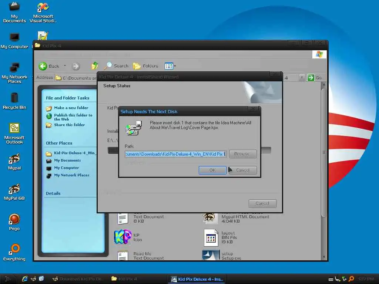Close the Setup Needs The Next Disk dialog

253,109
